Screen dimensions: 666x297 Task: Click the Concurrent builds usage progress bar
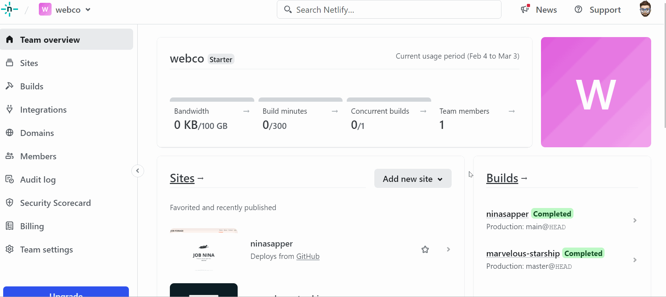(389, 100)
